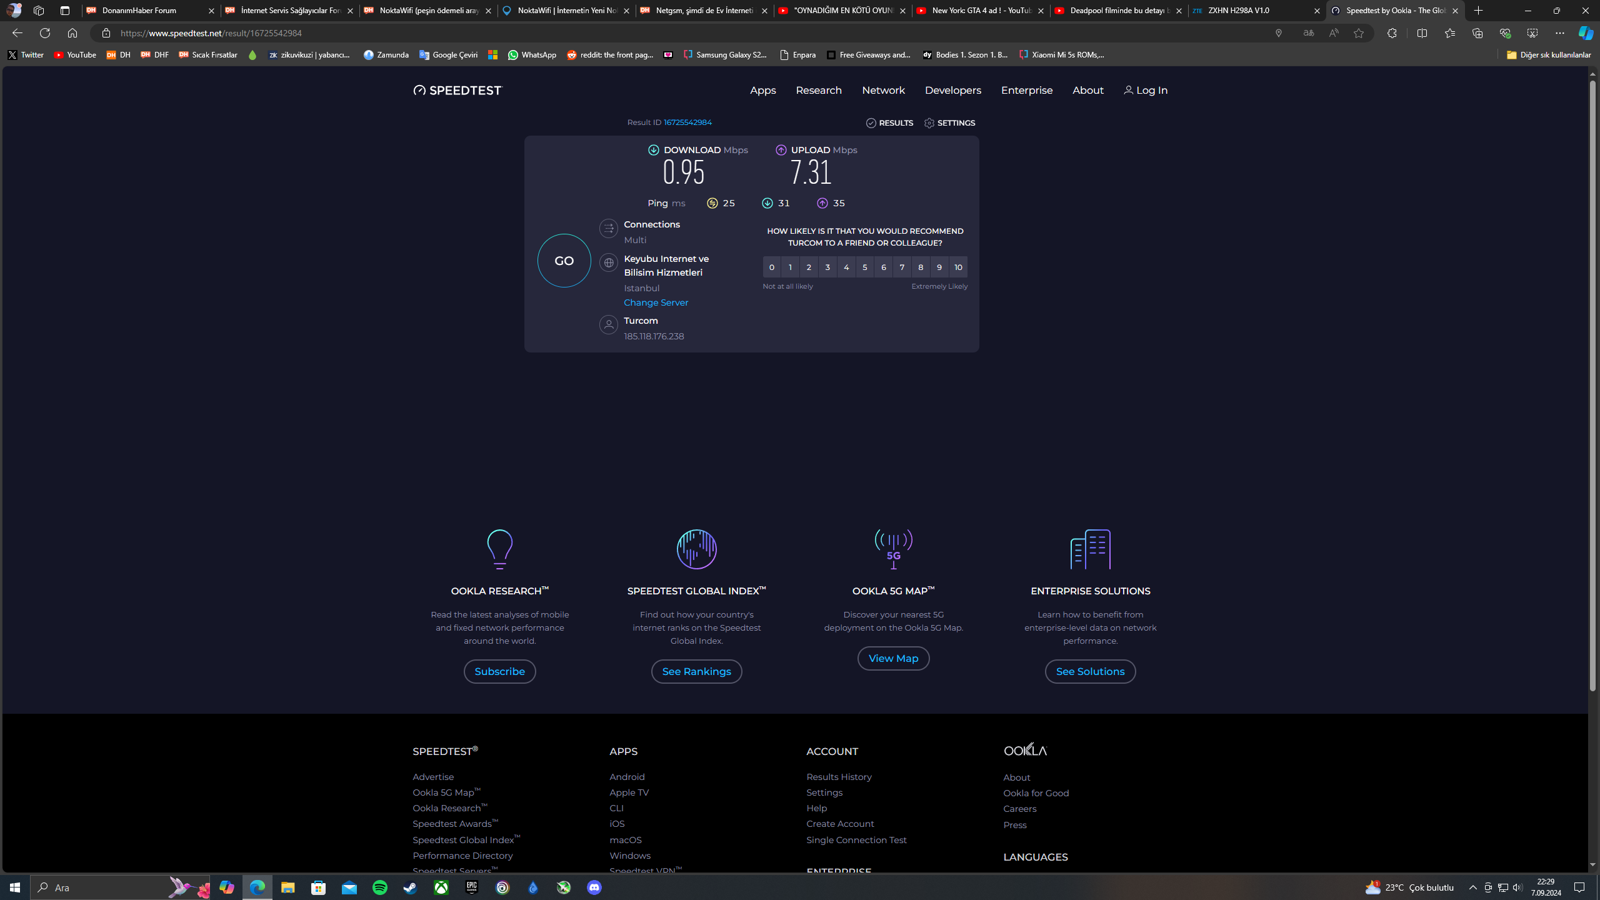Viewport: 1600px width, 900px height.
Task: Click See Solutions button
Action: 1090,671
